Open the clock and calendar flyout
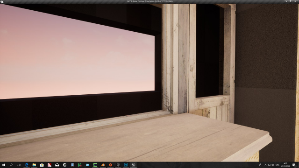Image resolution: width=299 pixels, height=168 pixels. [x=285, y=165]
